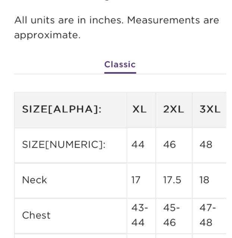This screenshot has height=238, width=232.
Task: Select the chest 45-46 cell
Action: [172, 215]
